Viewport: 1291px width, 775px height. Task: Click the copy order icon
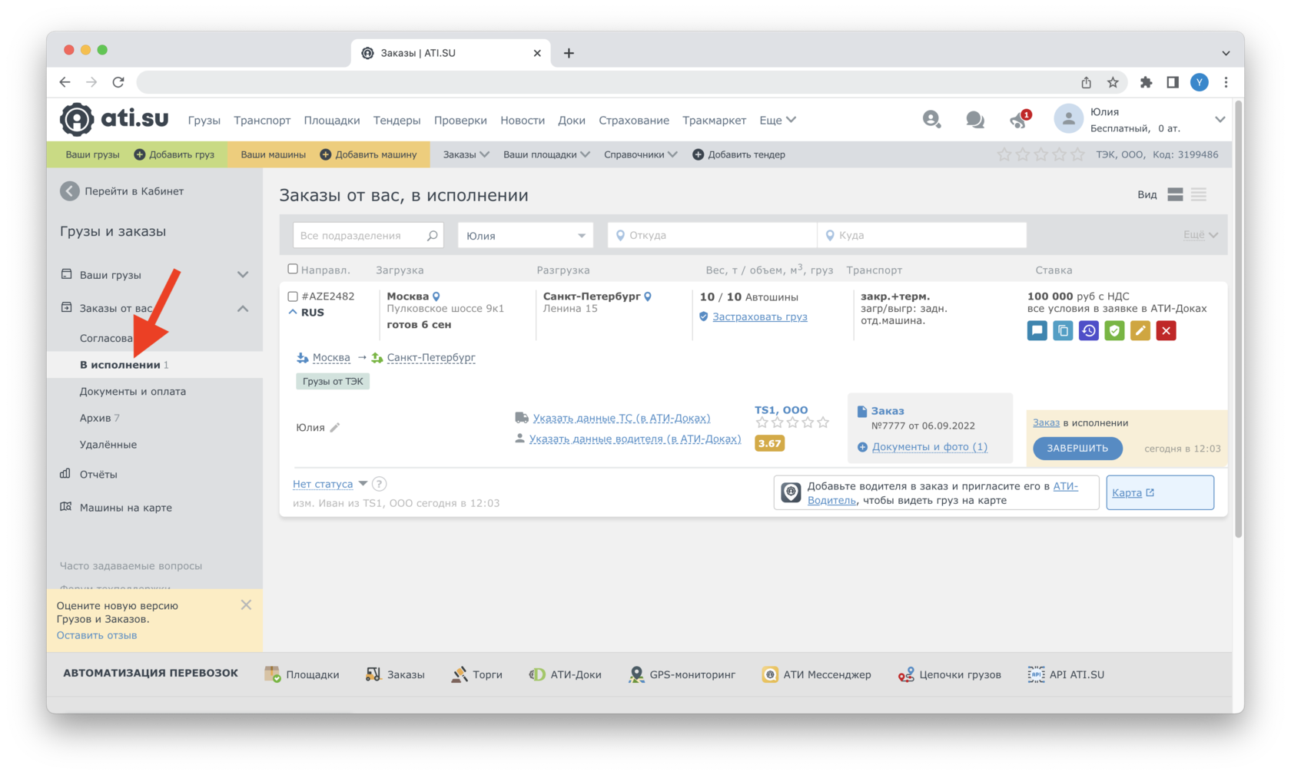pos(1063,331)
